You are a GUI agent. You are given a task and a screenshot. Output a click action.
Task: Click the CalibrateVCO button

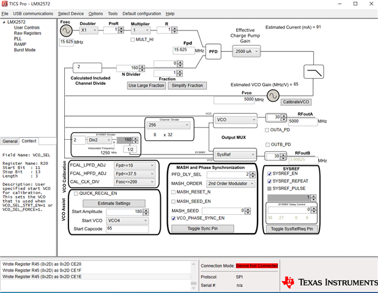tap(296, 102)
